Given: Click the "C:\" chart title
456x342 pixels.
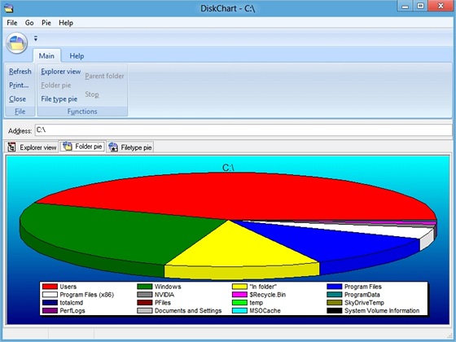Looking at the screenshot, I should (228, 168).
